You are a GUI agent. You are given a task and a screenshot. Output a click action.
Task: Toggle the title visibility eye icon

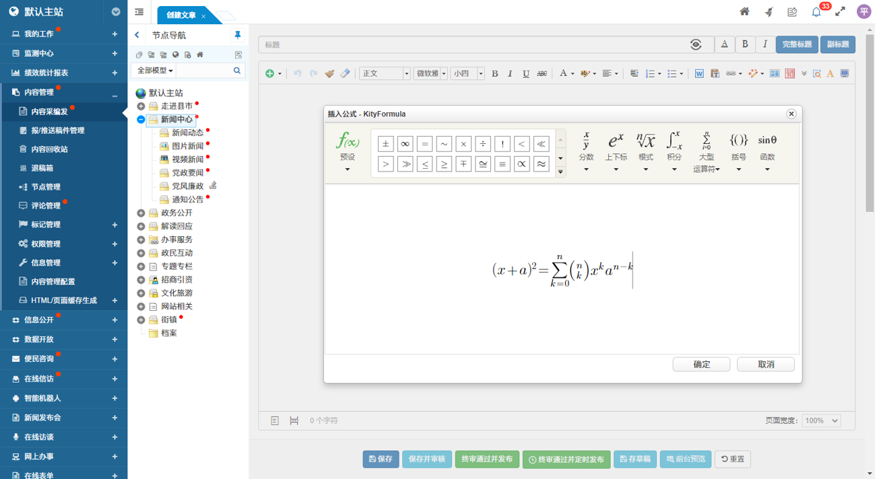pyautogui.click(x=696, y=44)
